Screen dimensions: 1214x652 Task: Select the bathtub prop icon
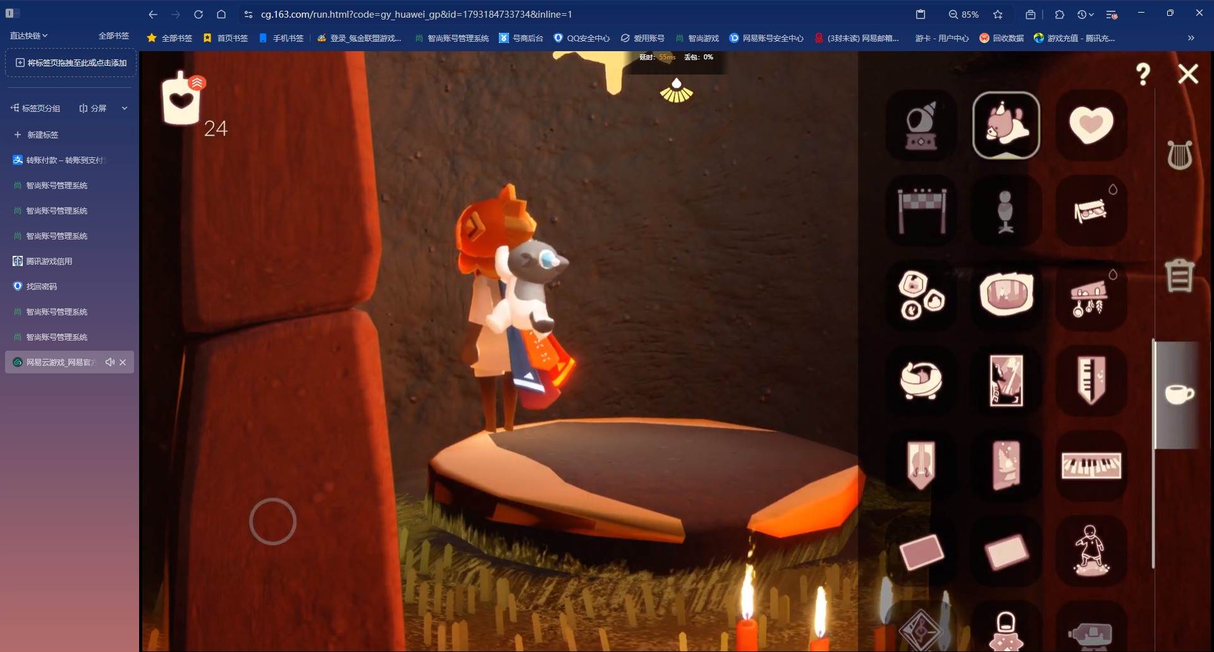tap(921, 381)
